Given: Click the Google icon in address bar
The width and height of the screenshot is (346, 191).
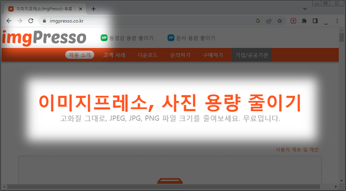Looking at the screenshot, I should (258, 21).
